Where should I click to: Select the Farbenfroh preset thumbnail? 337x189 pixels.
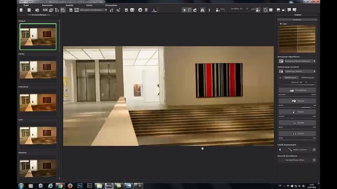click(38, 102)
